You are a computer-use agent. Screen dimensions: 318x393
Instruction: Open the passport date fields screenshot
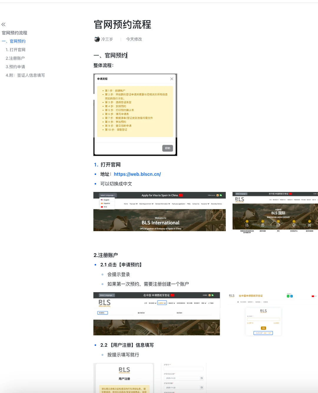click(x=184, y=378)
